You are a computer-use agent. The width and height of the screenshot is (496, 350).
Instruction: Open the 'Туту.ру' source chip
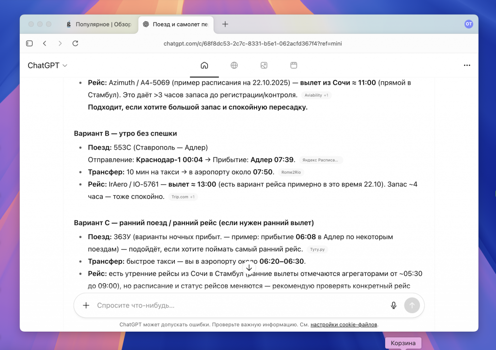pos(317,249)
